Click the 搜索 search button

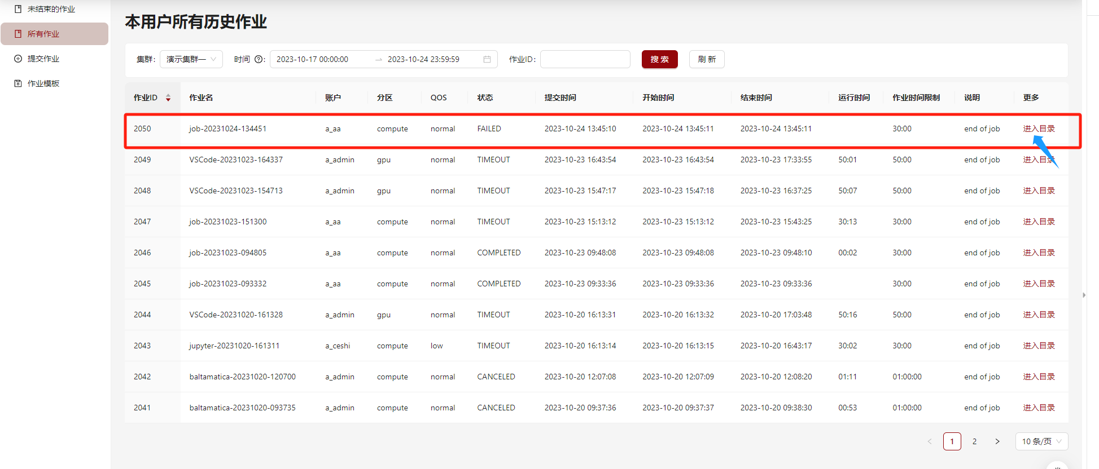coord(659,59)
